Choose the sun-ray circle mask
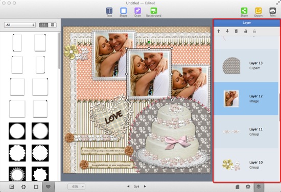281x192 pixels. click(x=17, y=174)
